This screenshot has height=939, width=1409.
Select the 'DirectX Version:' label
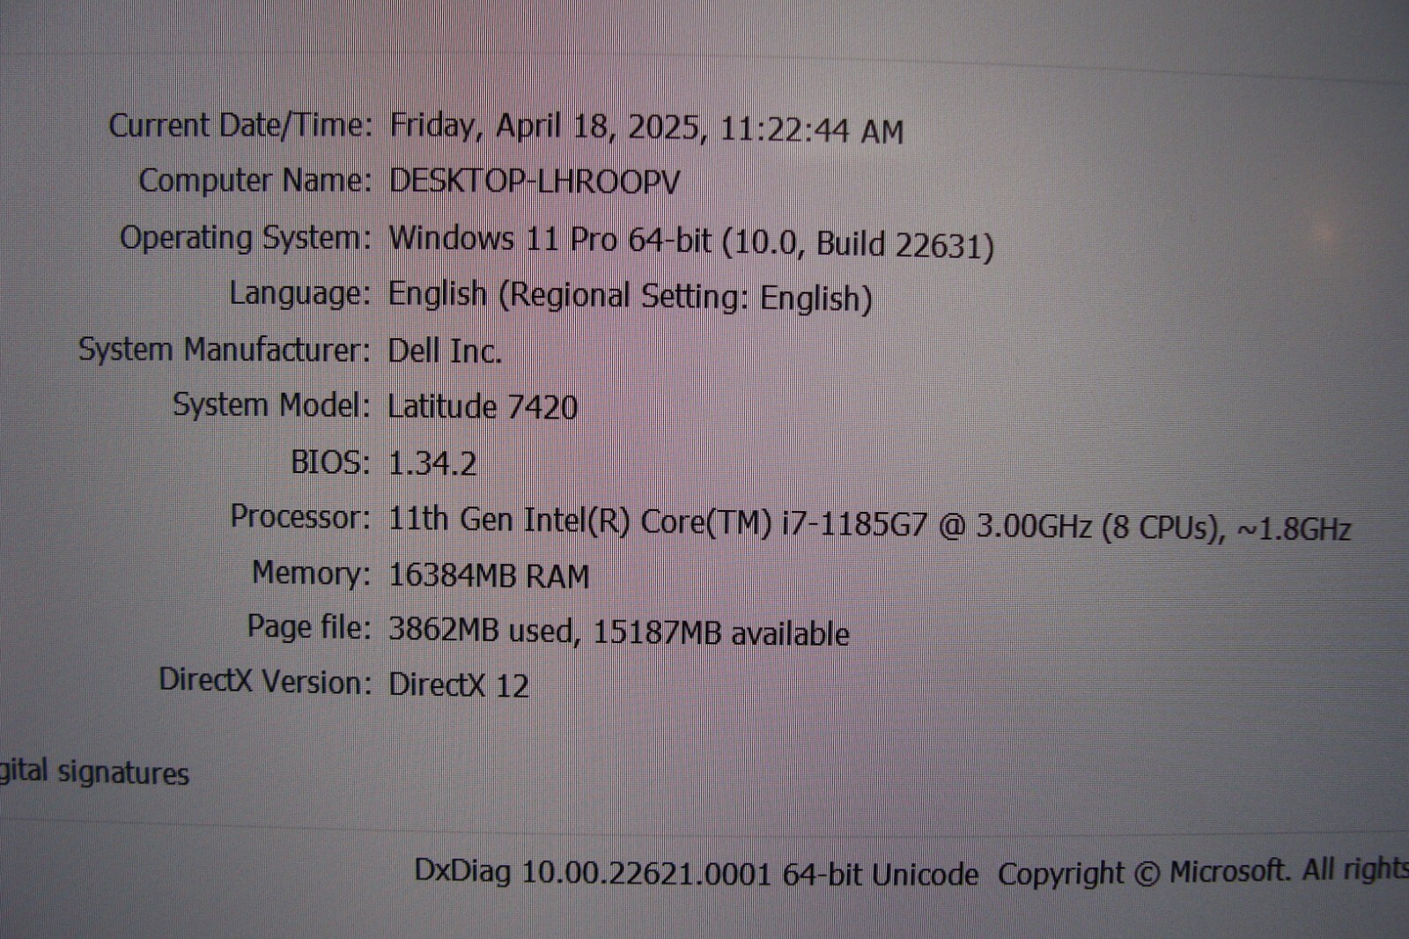[x=266, y=681]
